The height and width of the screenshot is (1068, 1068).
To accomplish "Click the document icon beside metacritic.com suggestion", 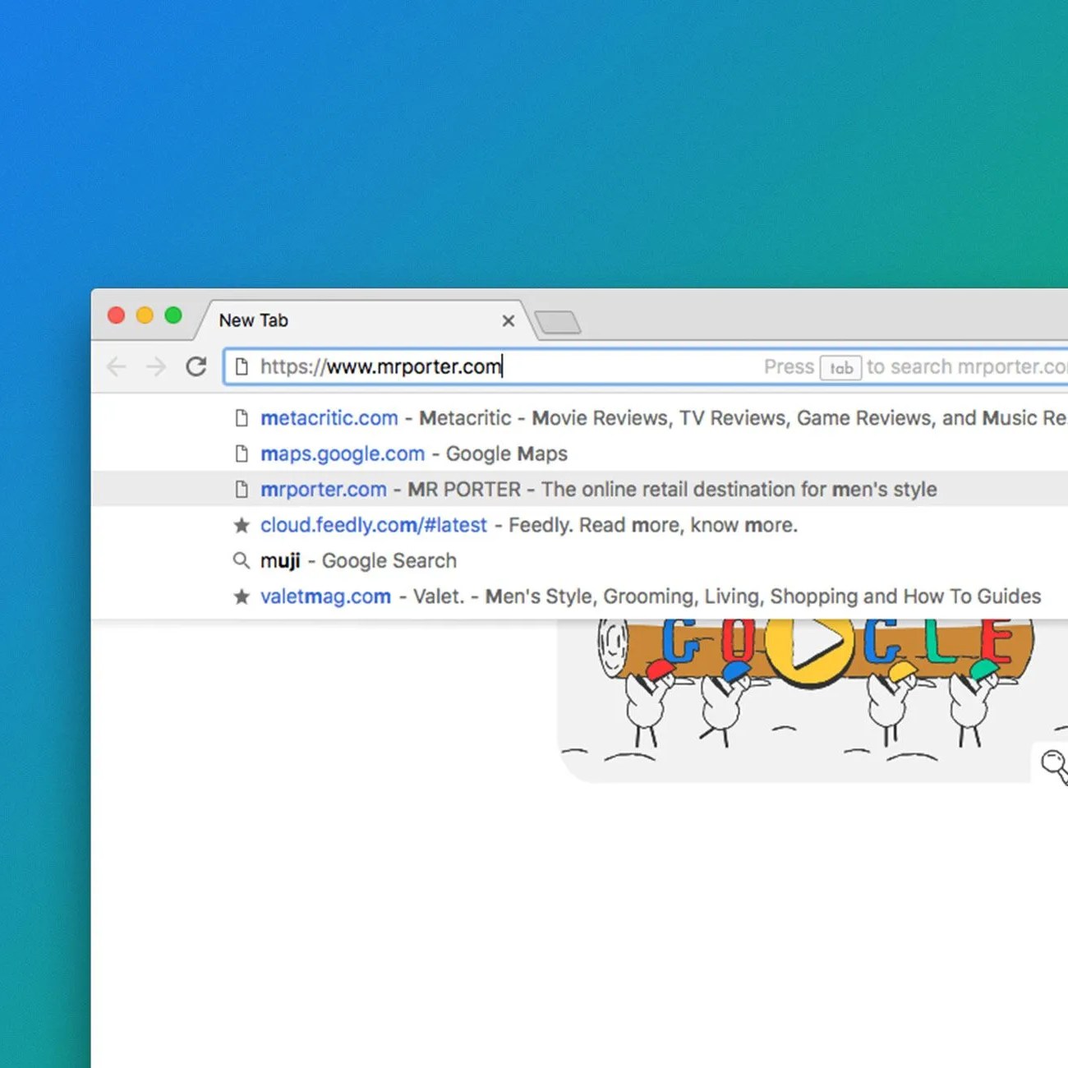I will (x=242, y=418).
